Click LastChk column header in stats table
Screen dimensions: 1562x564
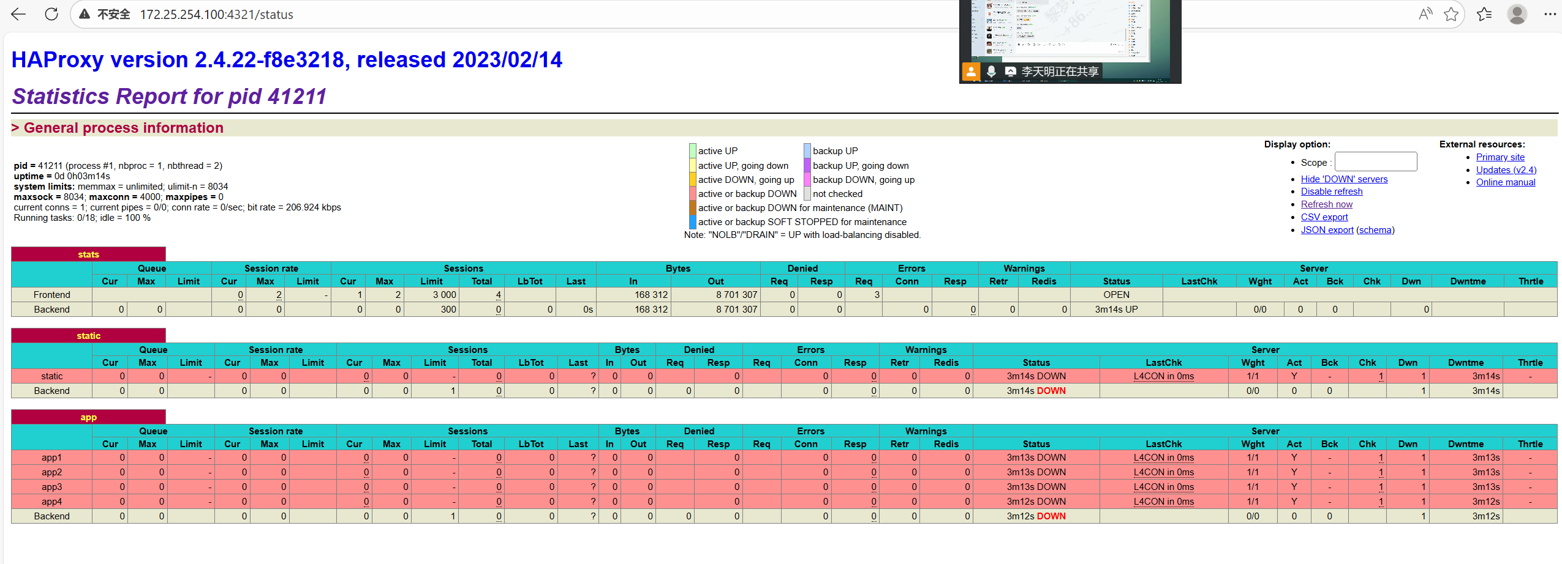point(1199,281)
